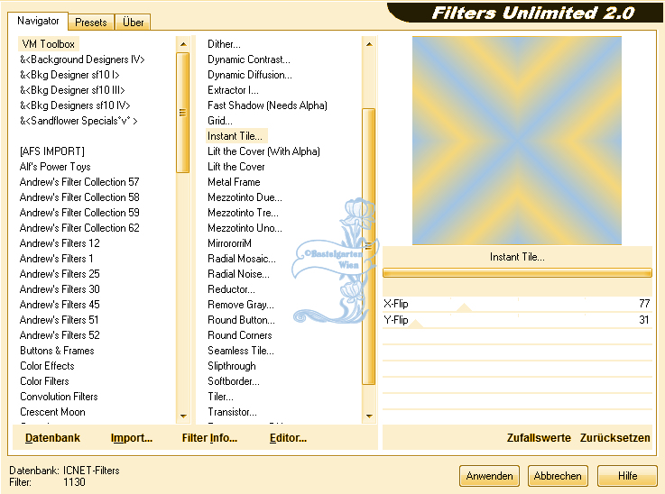Viewport: 665px width, 494px height.
Task: Select Andrew's Filters 1 category
Action: (x=57, y=259)
